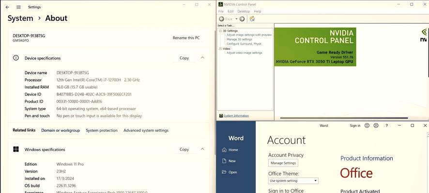Click the Home icon in NVIDIA toolbar
This screenshot has height=193, width=429.
pos(252,18)
